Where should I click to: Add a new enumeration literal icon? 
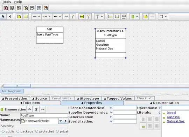(143, 126)
